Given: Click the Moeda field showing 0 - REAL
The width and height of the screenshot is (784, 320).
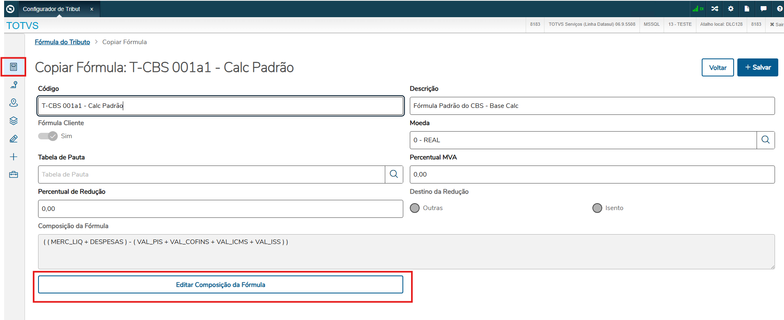Looking at the screenshot, I should [583, 140].
